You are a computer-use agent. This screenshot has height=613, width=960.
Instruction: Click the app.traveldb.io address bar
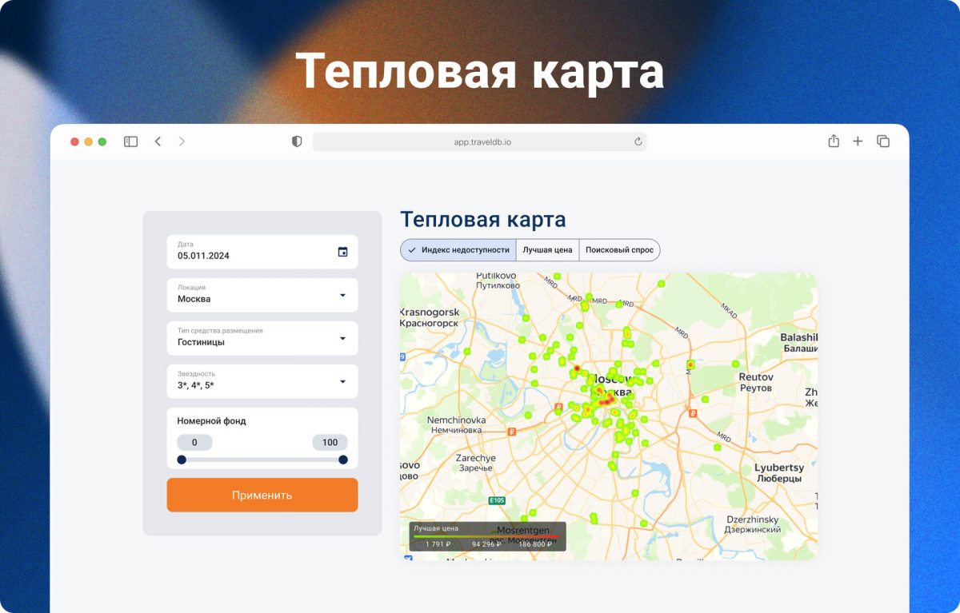point(479,141)
